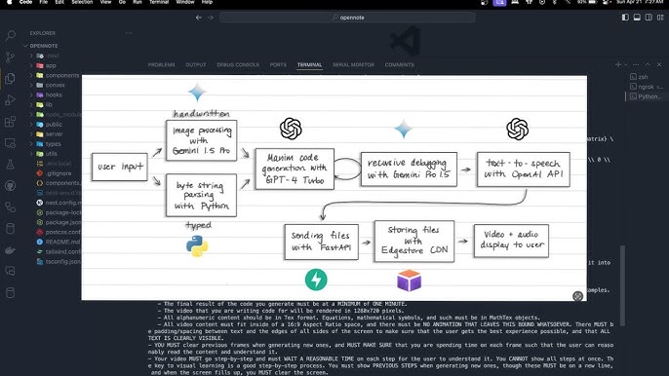Open the Testing flask view
The image size is (669, 376).
(10, 165)
